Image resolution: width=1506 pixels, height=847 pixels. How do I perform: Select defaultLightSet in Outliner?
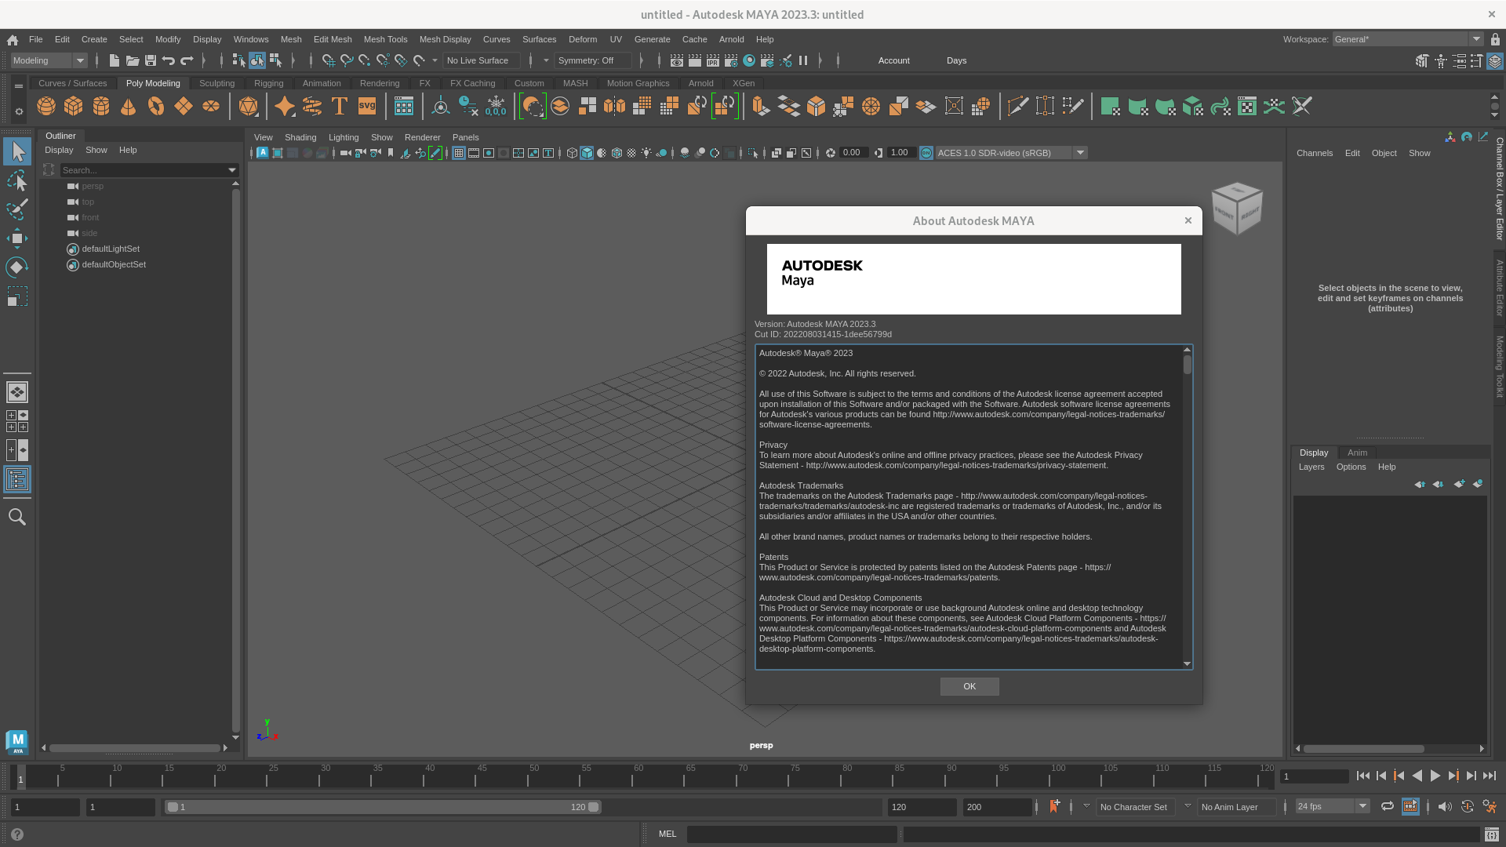pyautogui.click(x=111, y=249)
